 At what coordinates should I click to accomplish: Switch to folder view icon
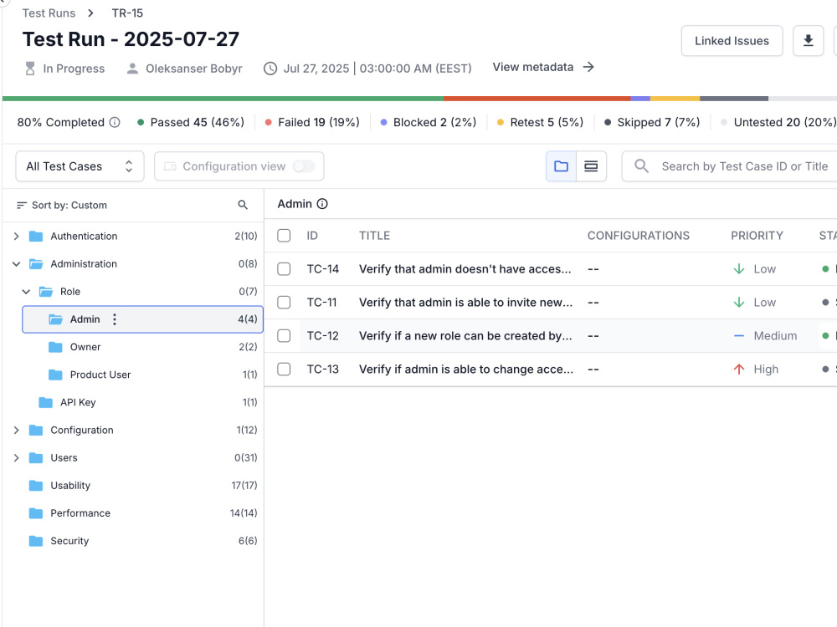561,166
